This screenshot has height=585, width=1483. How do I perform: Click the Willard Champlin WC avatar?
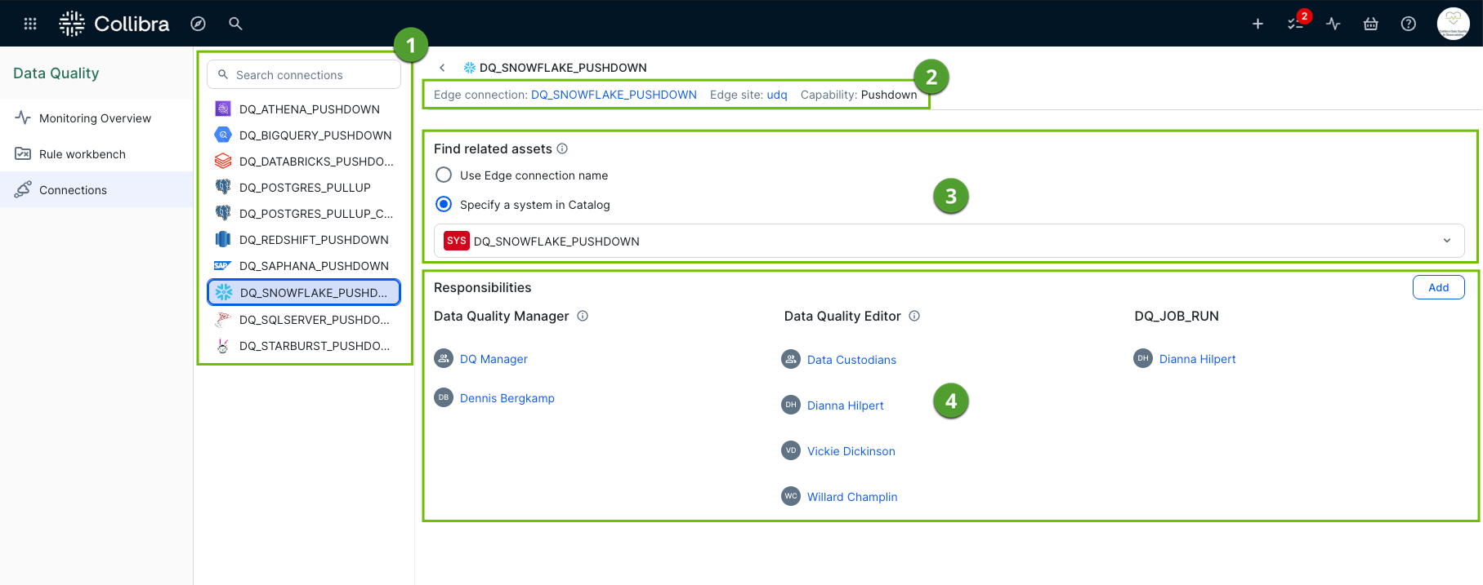(x=791, y=496)
